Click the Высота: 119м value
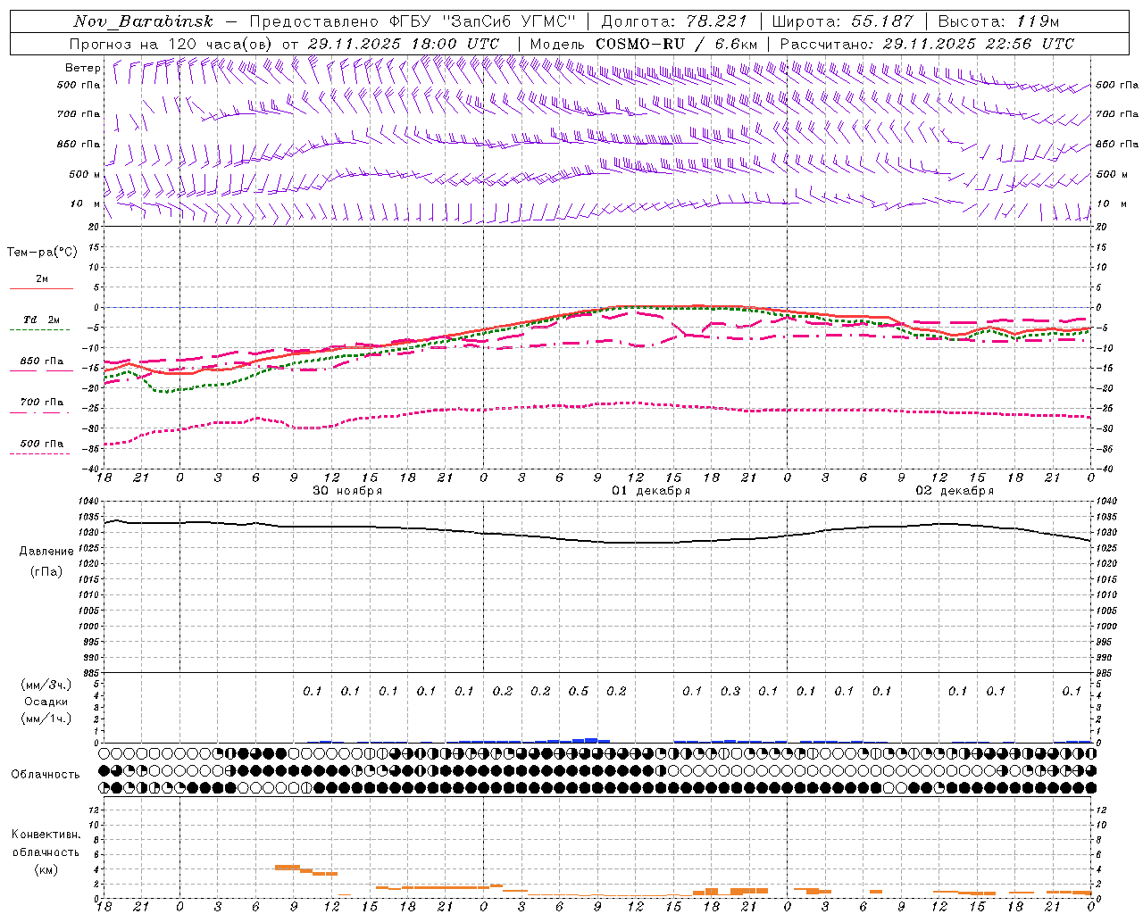This screenshot has height=914, width=1143. coord(998,21)
